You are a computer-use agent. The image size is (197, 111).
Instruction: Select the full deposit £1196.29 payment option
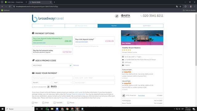point(94,40)
